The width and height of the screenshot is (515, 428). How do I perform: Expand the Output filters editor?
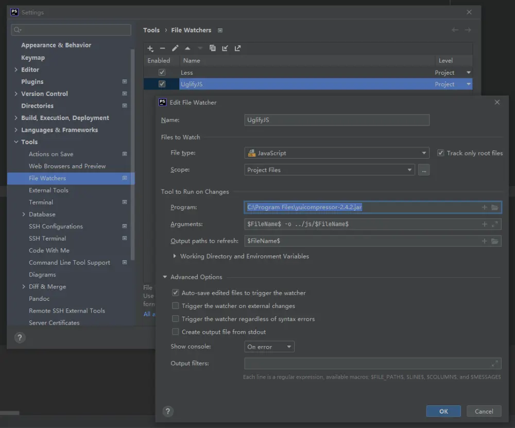(x=494, y=363)
